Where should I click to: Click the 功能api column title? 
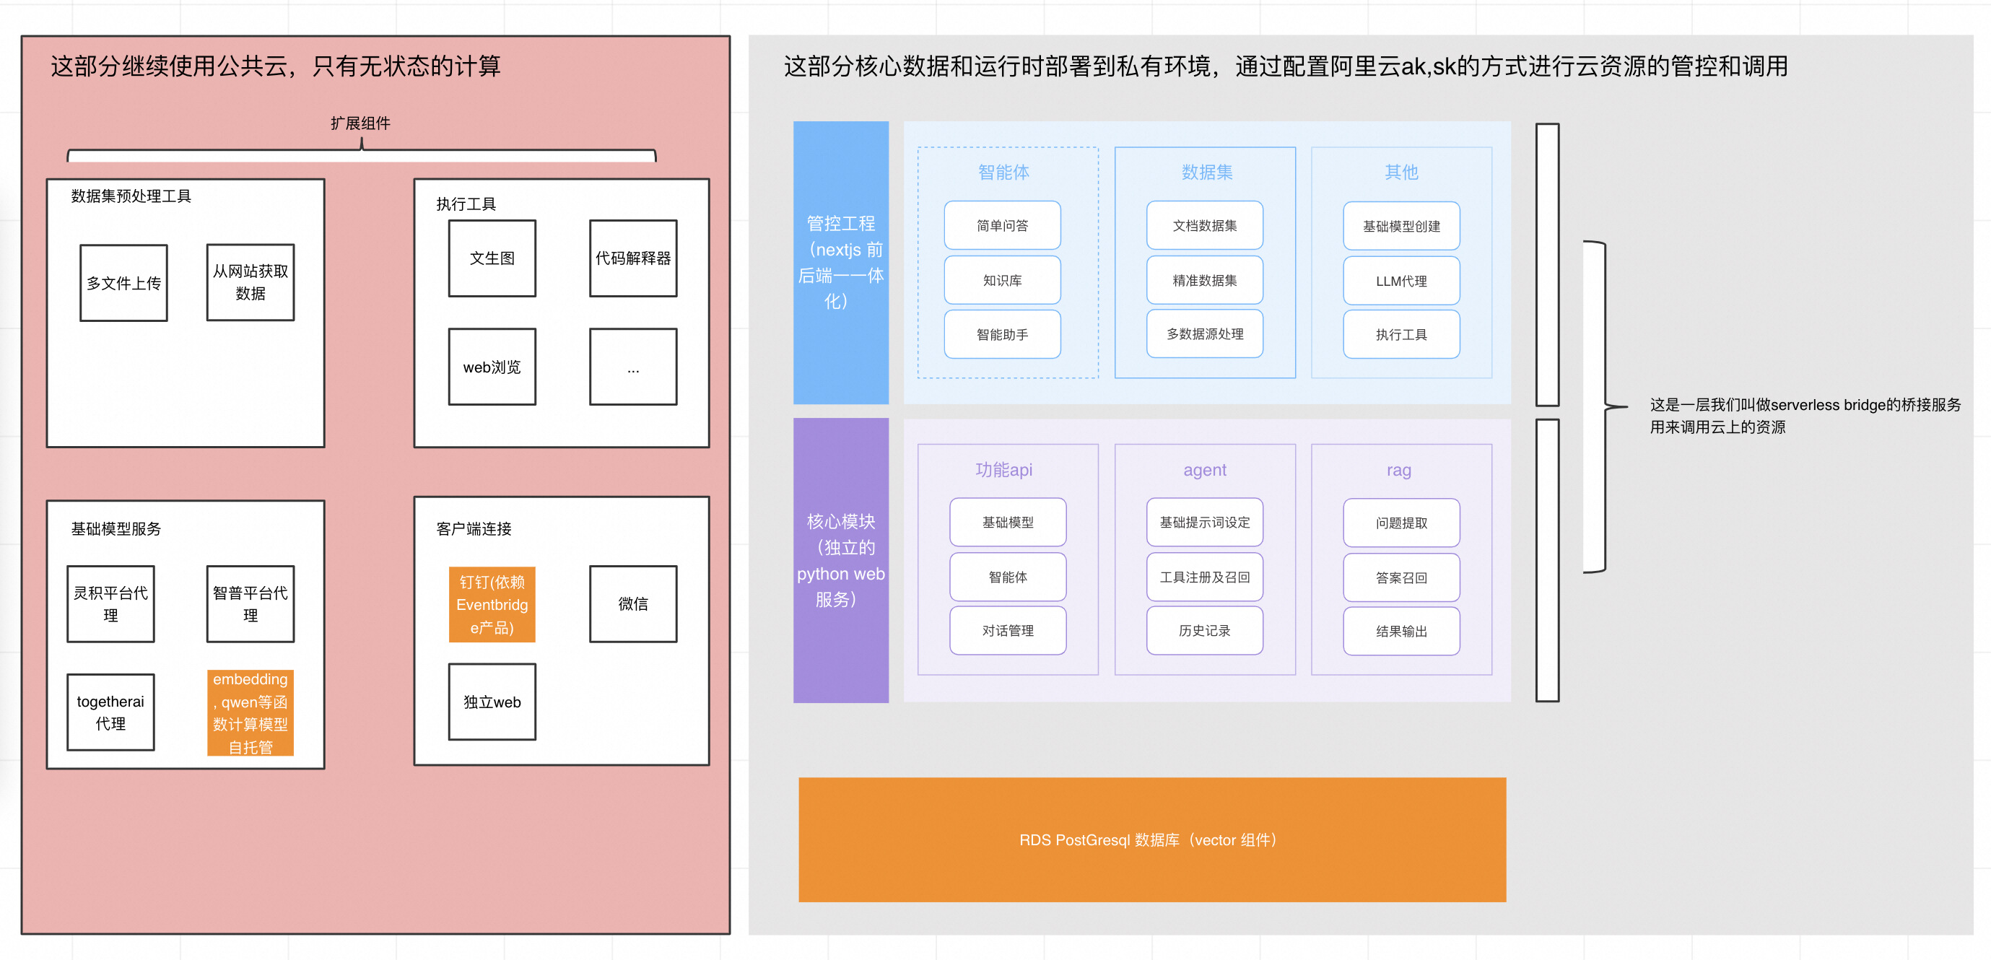1003,469
